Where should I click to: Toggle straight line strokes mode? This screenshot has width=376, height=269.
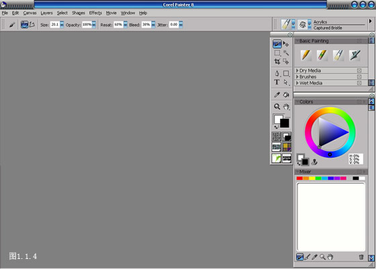(32, 24)
